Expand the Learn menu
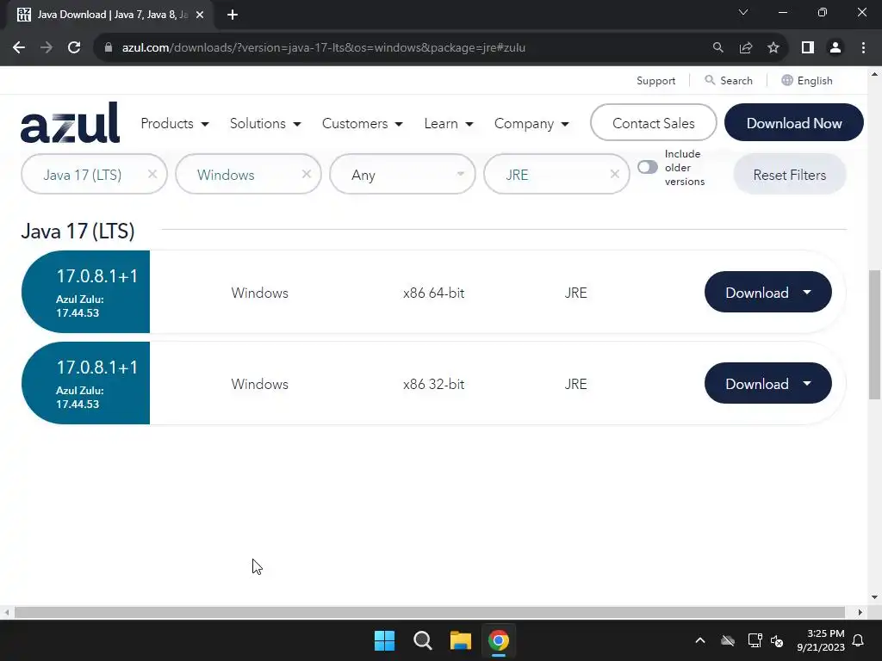The width and height of the screenshot is (882, 661). coord(448,124)
